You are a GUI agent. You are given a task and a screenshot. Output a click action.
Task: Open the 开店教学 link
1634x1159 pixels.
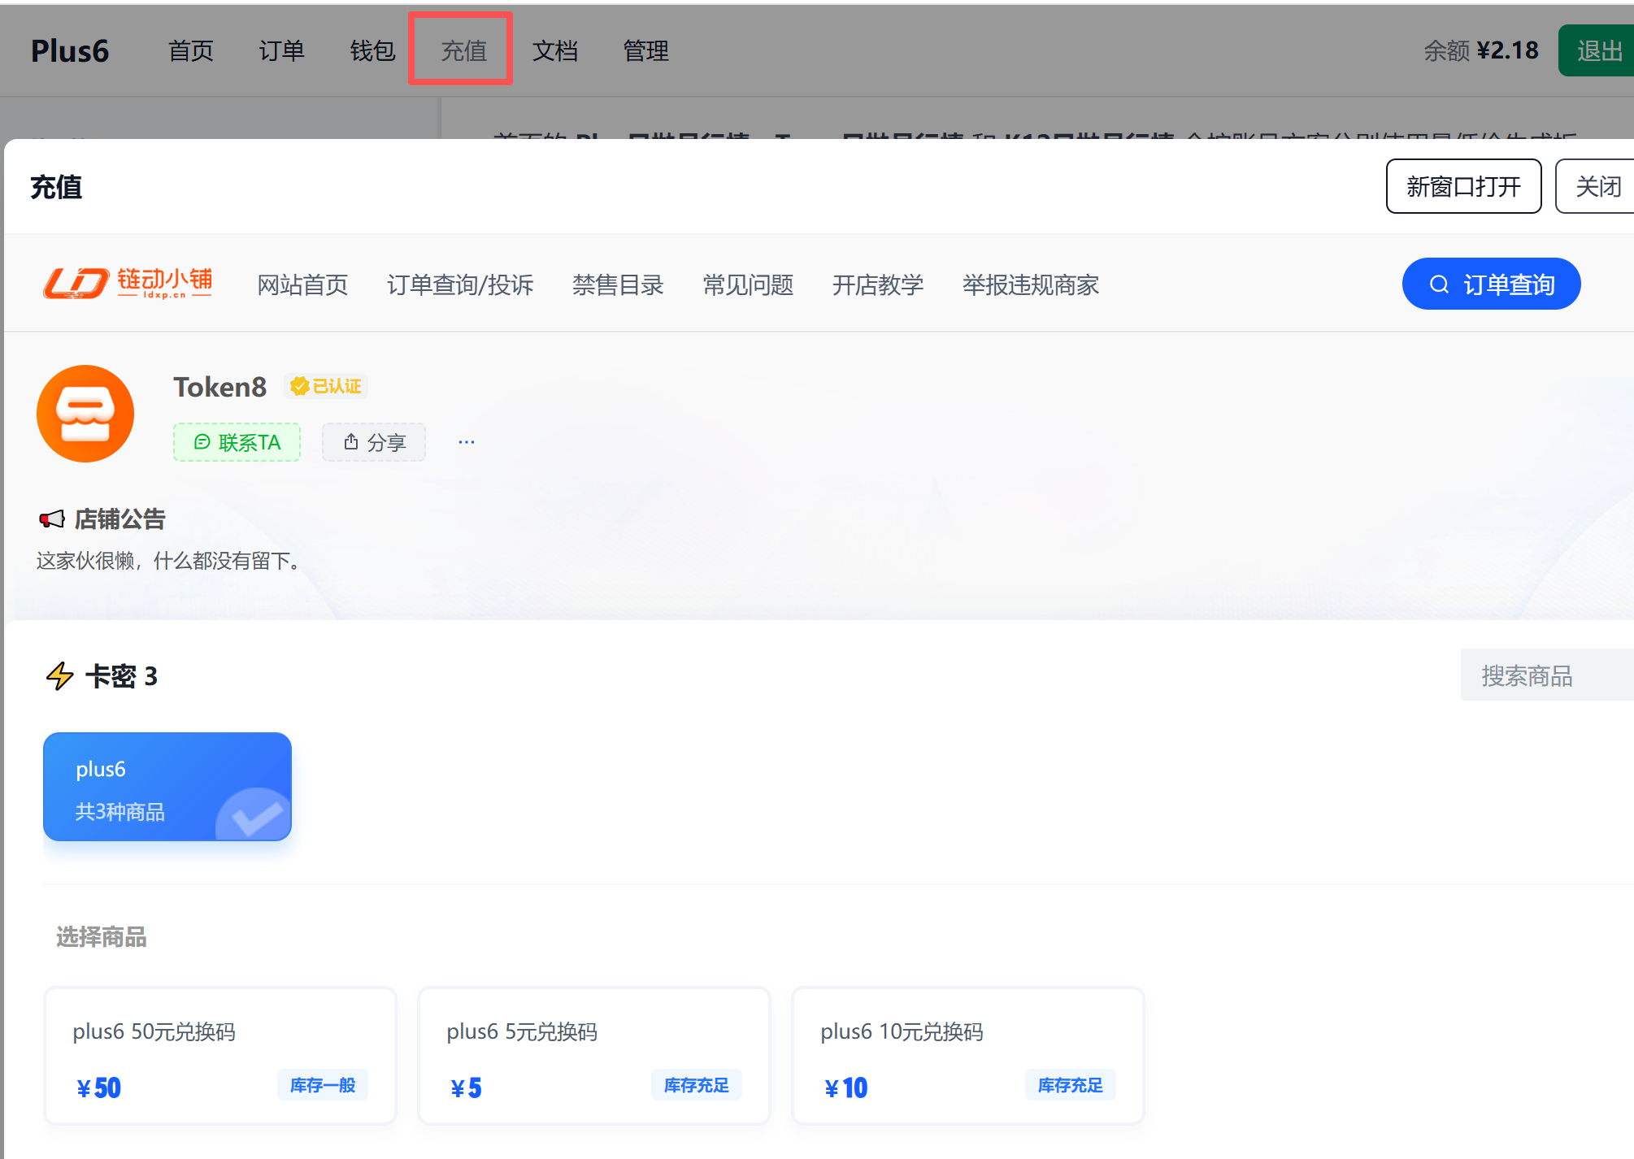pyautogui.click(x=878, y=285)
